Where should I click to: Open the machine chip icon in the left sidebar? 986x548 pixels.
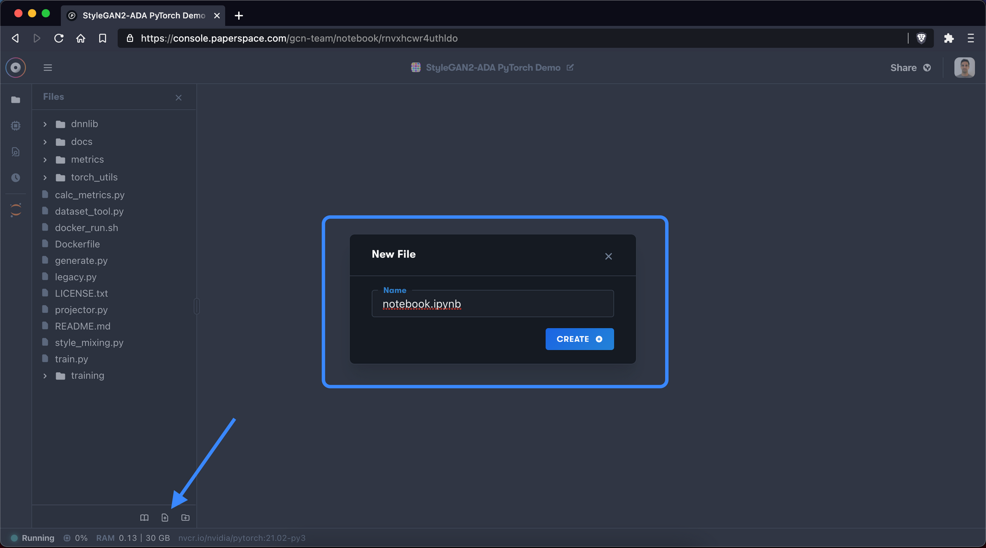click(x=16, y=126)
